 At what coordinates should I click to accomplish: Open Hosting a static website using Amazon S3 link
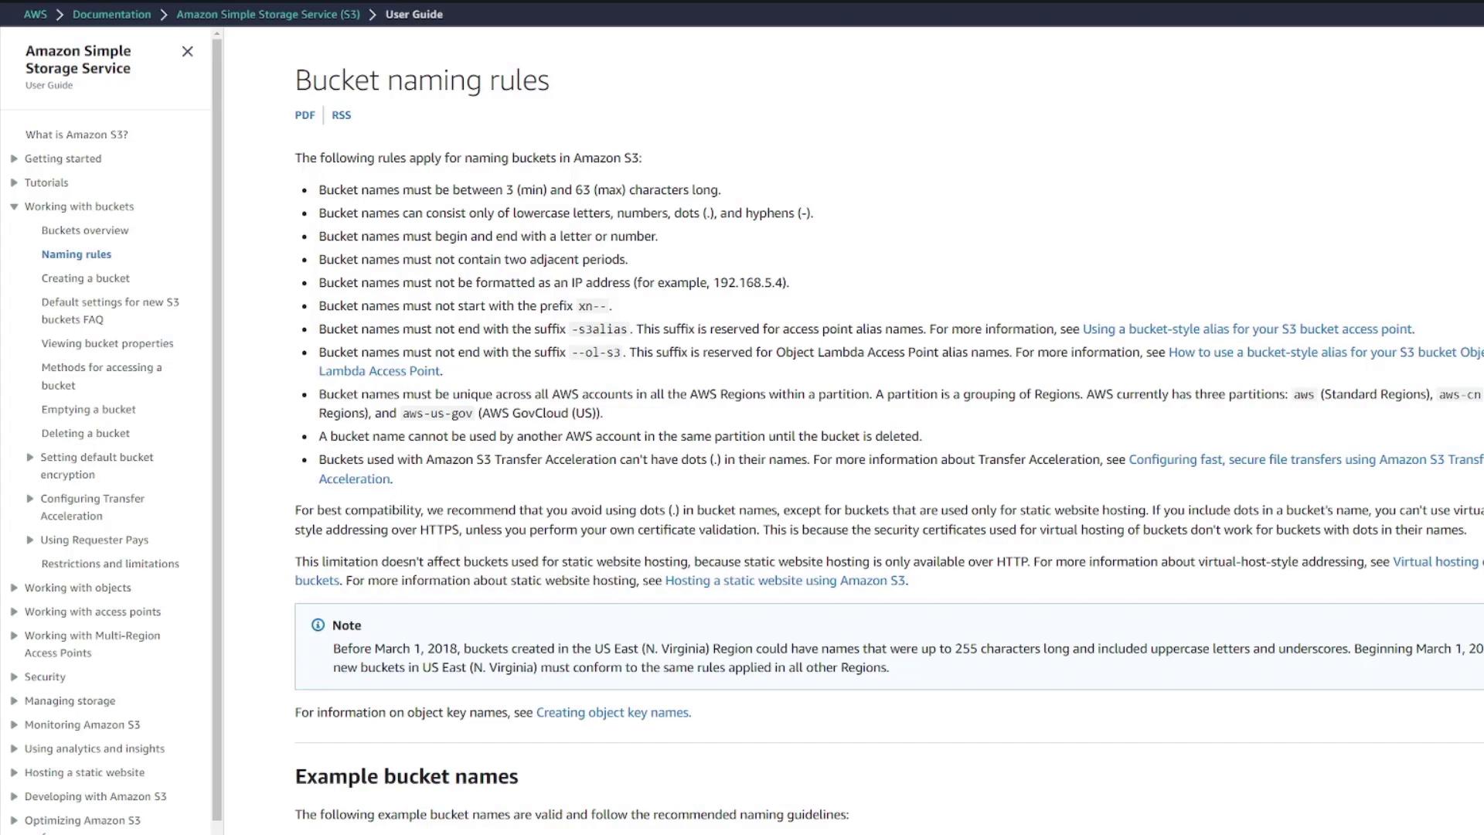[x=785, y=580]
